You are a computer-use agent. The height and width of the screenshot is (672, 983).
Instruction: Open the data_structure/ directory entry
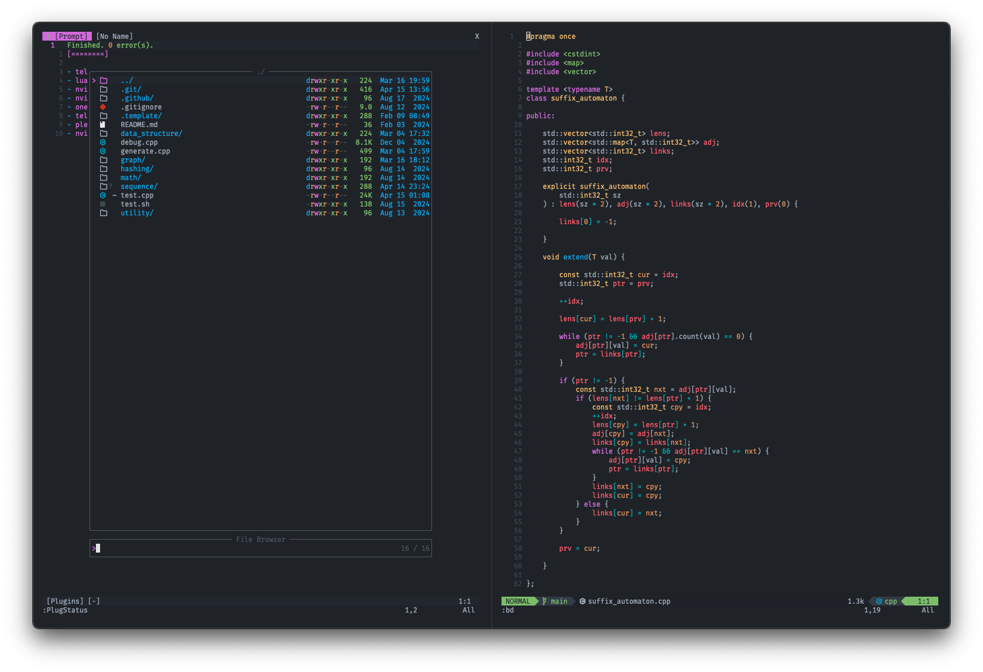(x=151, y=134)
